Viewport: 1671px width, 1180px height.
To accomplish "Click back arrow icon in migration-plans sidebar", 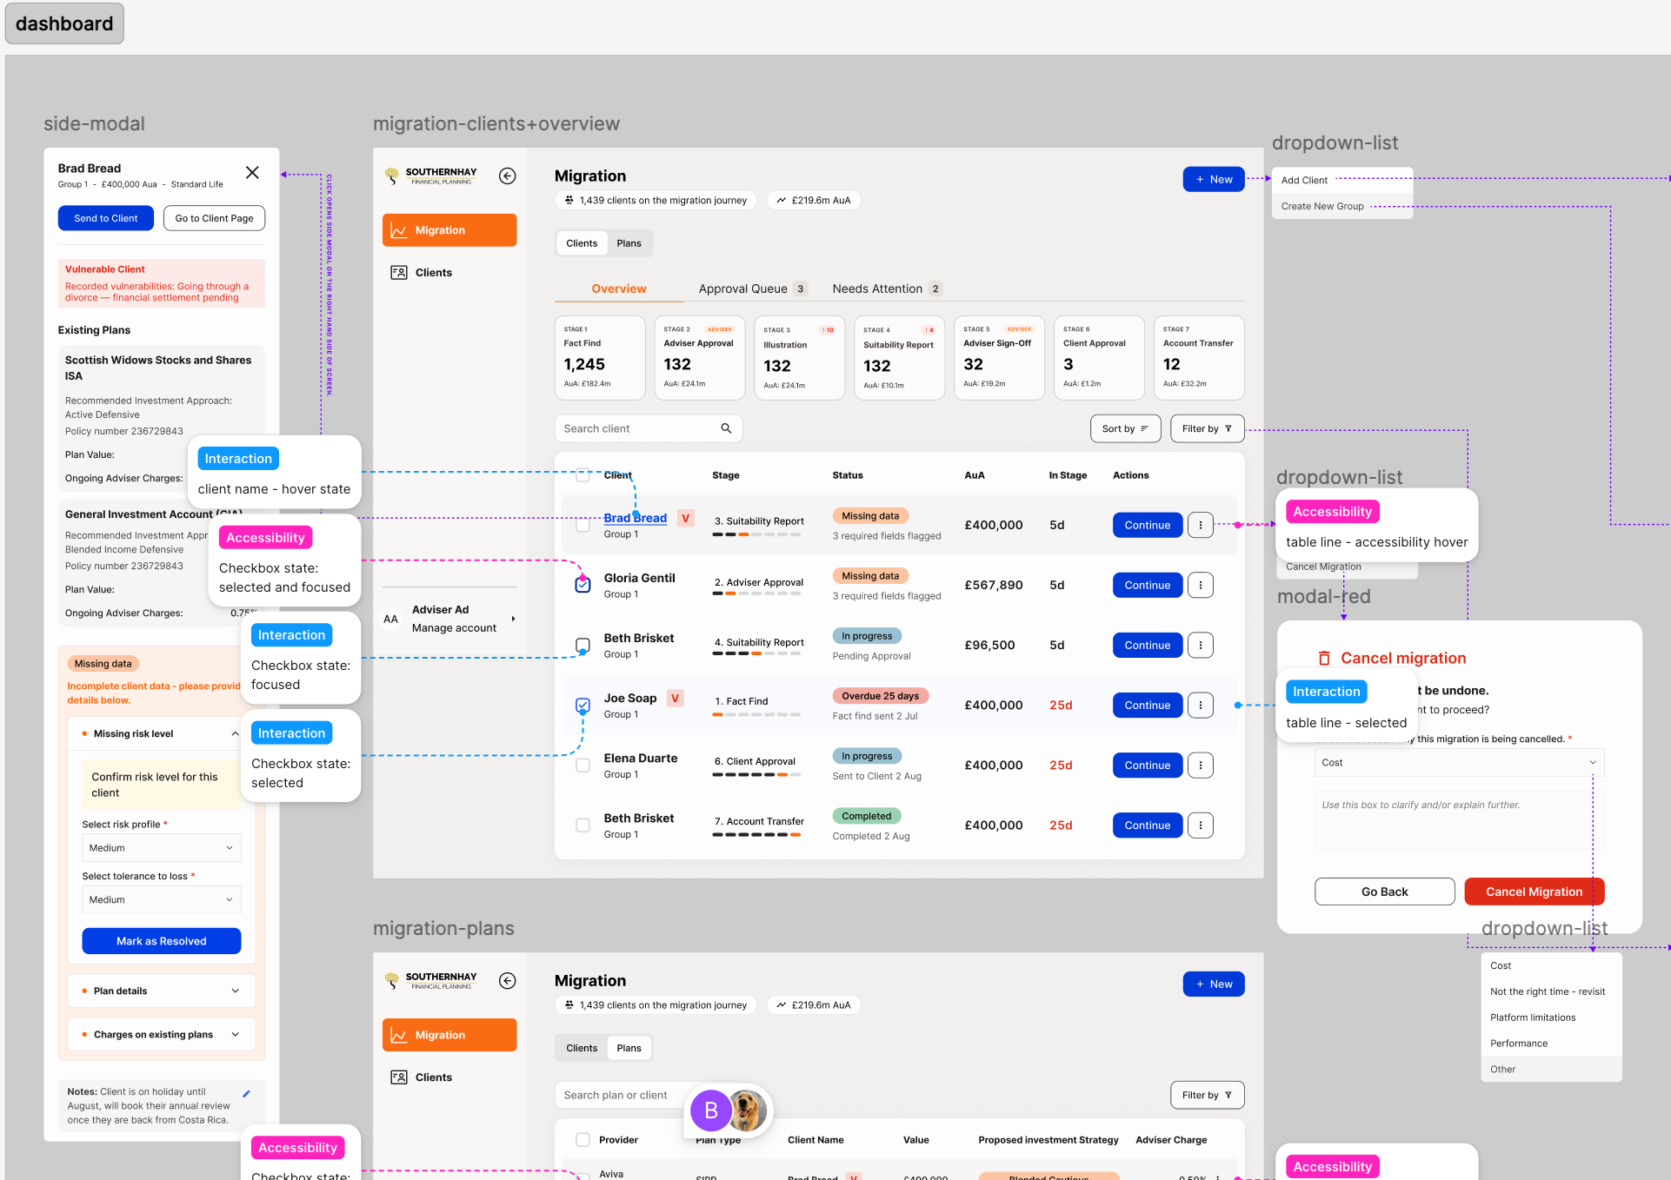I will pyautogui.click(x=508, y=980).
